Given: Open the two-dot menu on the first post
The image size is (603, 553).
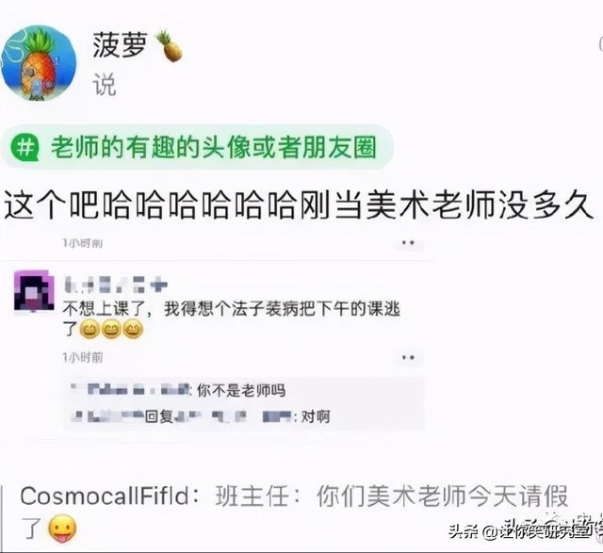Looking at the screenshot, I should click(408, 243).
